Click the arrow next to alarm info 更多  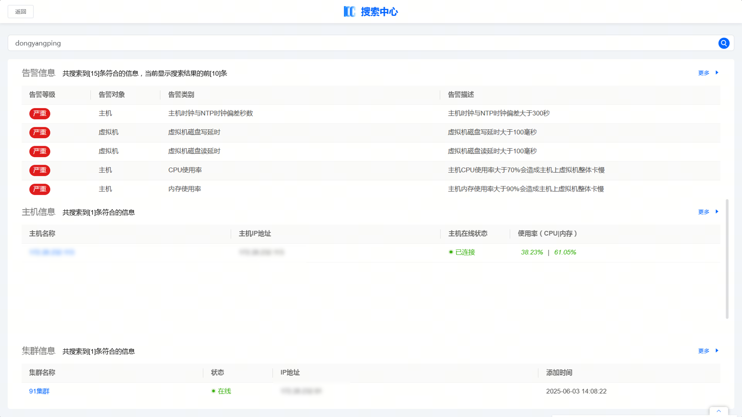coord(717,73)
